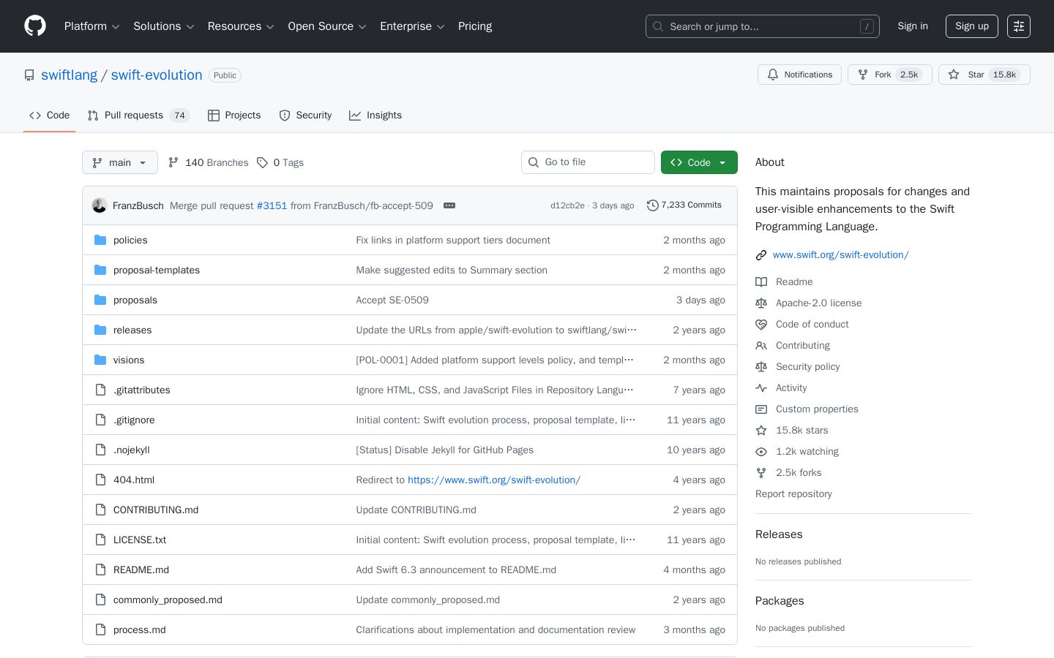The height and width of the screenshot is (658, 1054).
Task: View the 7,233 Commits history
Action: [684, 205]
